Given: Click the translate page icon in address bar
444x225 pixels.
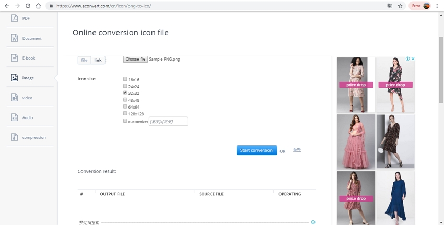Looking at the screenshot, I should 389,6.
